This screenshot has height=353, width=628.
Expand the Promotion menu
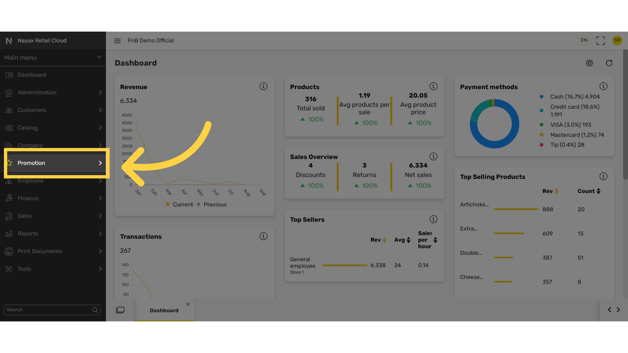click(x=55, y=163)
